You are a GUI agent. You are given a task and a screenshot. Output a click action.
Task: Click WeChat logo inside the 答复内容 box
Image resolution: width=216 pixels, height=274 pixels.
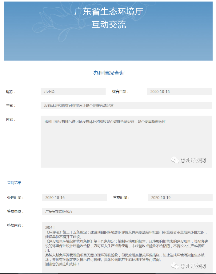(x=175, y=266)
